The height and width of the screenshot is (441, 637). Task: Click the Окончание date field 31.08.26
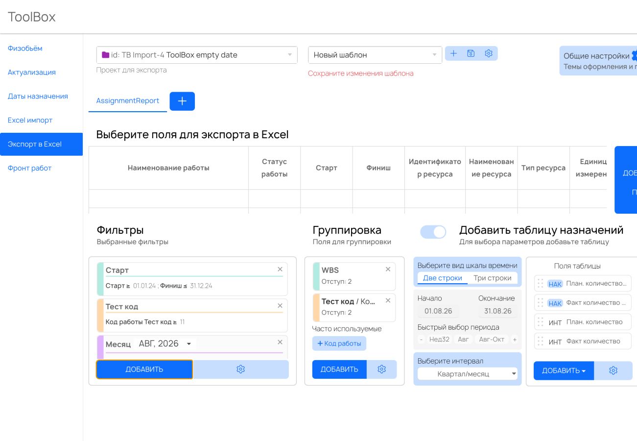coord(498,311)
